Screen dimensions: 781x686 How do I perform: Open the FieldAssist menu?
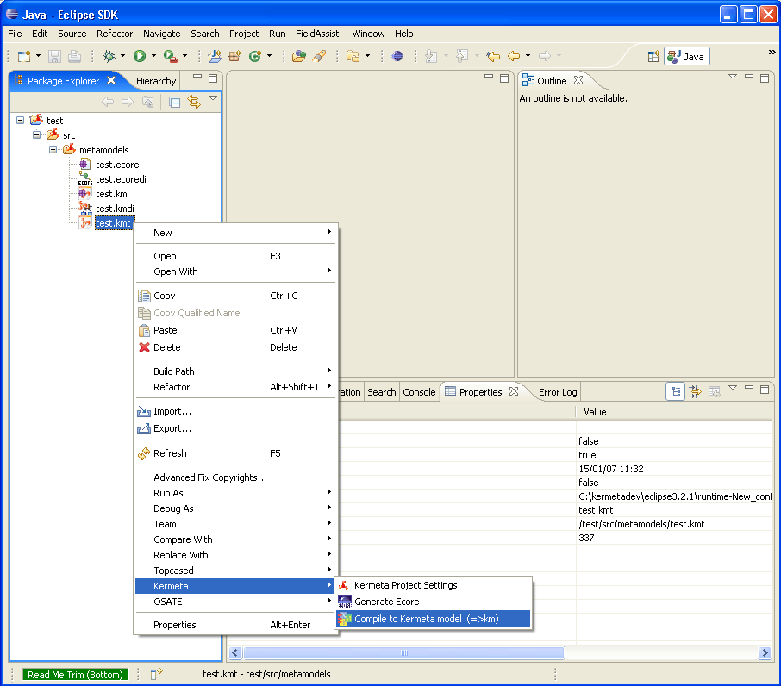coord(317,34)
